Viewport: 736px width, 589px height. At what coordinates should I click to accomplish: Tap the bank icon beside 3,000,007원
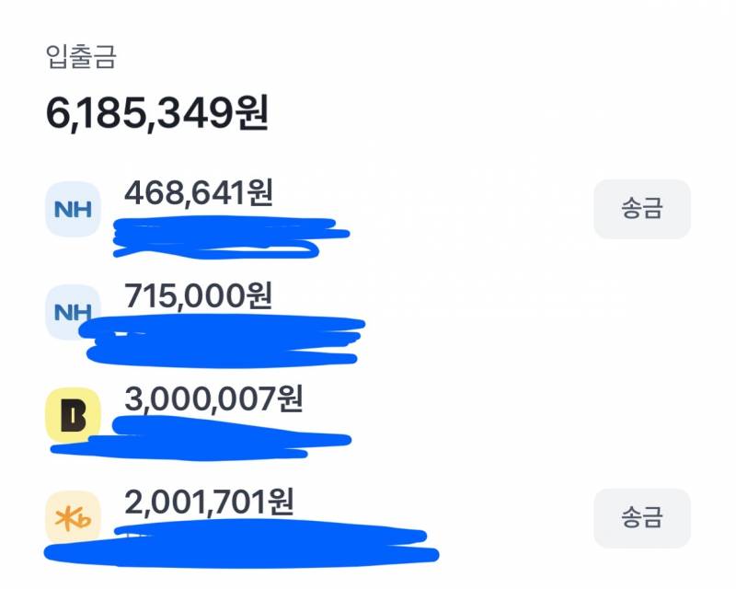[x=74, y=414]
